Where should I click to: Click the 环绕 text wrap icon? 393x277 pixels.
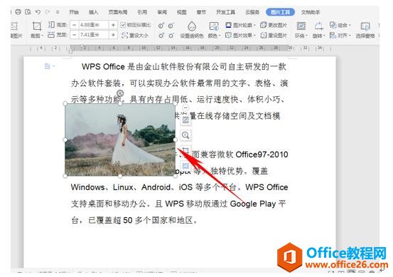(x=301, y=26)
